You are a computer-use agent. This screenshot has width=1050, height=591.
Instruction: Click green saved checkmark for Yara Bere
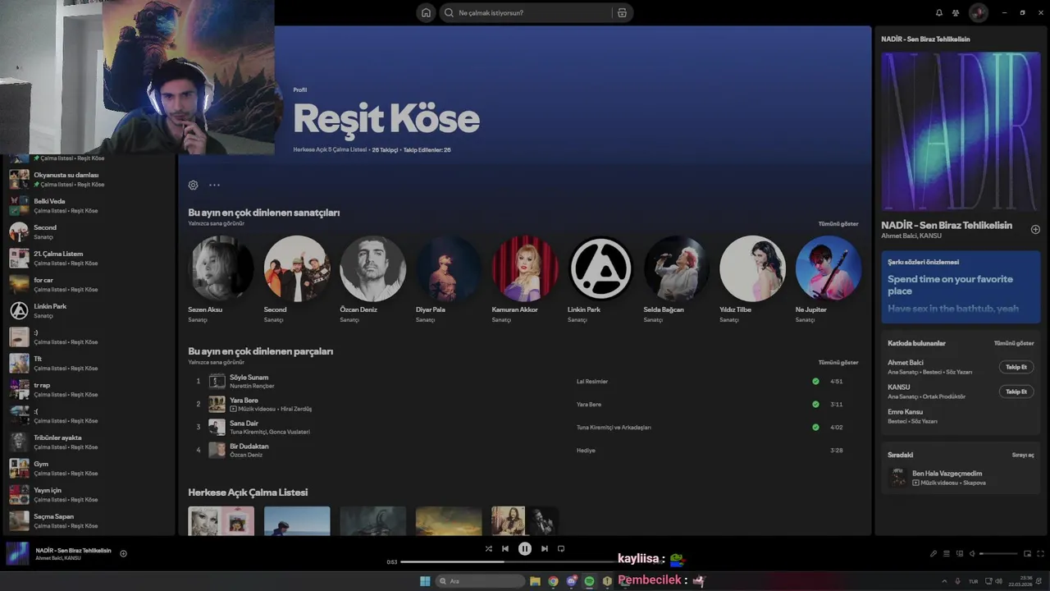815,405
